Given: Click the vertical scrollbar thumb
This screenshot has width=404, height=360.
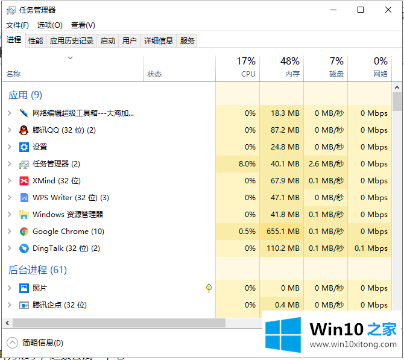Looking at the screenshot, I should tap(397, 101).
